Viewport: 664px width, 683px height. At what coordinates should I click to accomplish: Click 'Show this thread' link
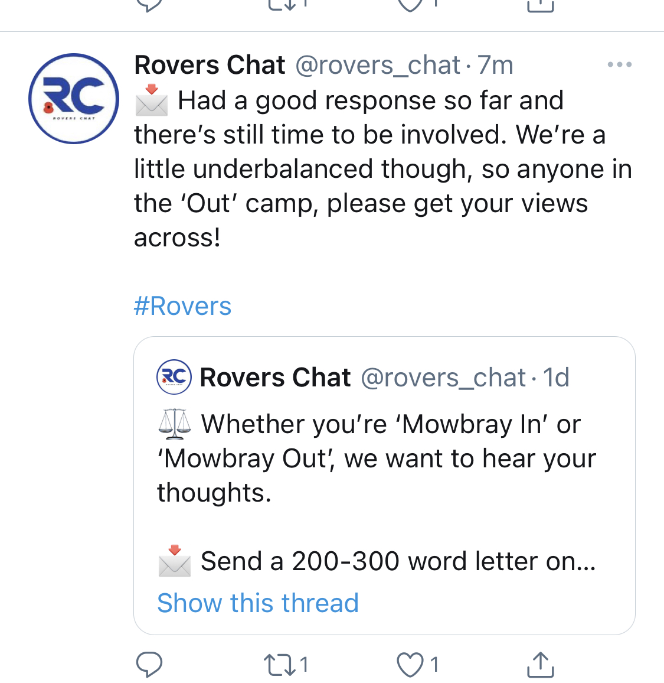click(258, 603)
